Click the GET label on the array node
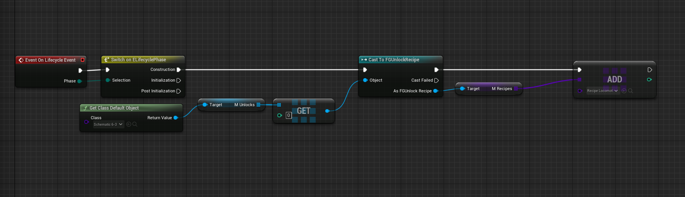The image size is (685, 197). tap(303, 111)
